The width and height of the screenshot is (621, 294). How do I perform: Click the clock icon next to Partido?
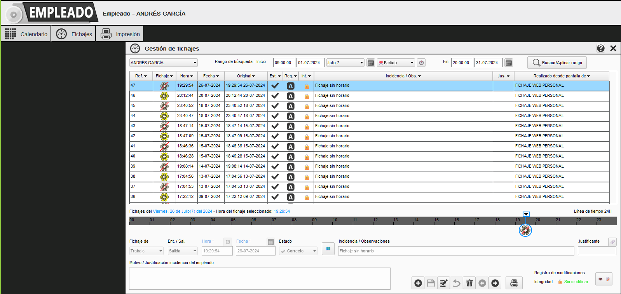pyautogui.click(x=421, y=63)
